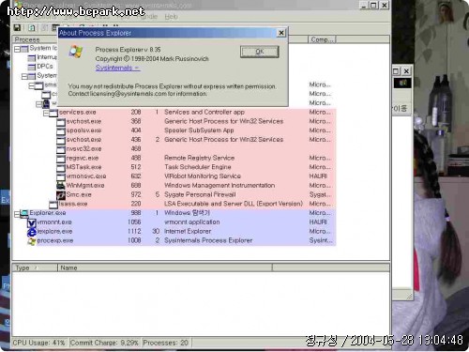
Task: Select the DPCs row icon
Action: coord(32,67)
